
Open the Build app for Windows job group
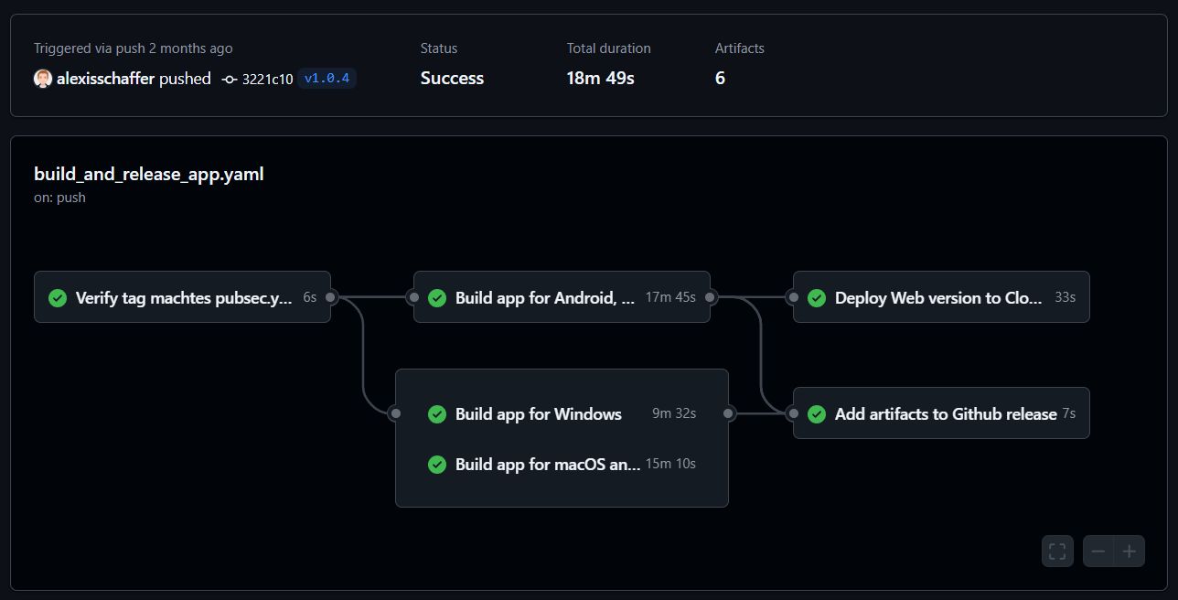pos(538,413)
